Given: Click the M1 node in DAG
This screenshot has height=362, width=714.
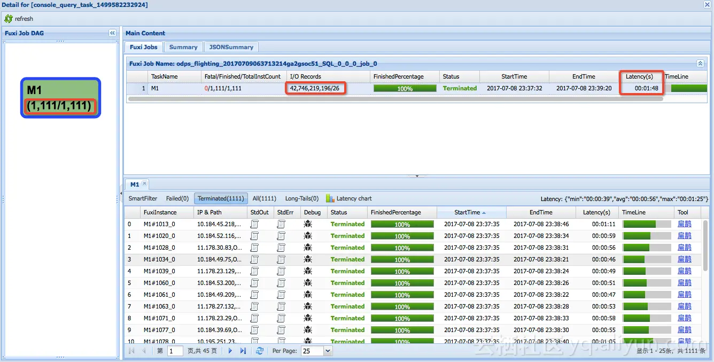Looking at the screenshot, I should [x=60, y=98].
